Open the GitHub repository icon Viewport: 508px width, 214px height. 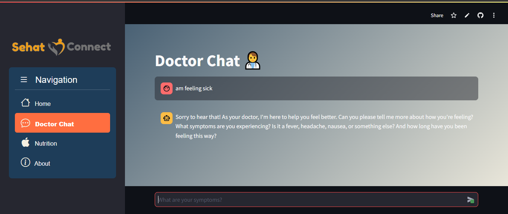pyautogui.click(x=480, y=15)
